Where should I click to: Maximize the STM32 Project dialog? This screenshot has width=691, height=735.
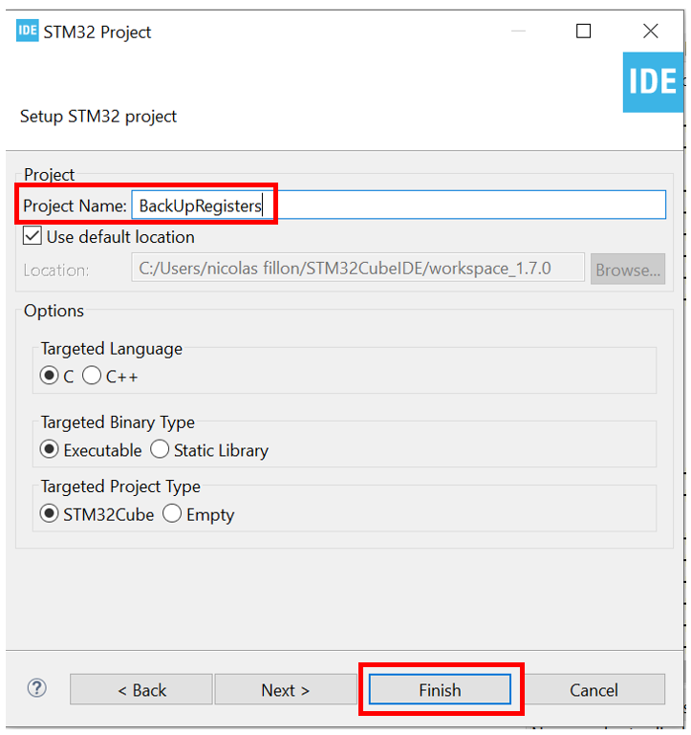point(583,32)
